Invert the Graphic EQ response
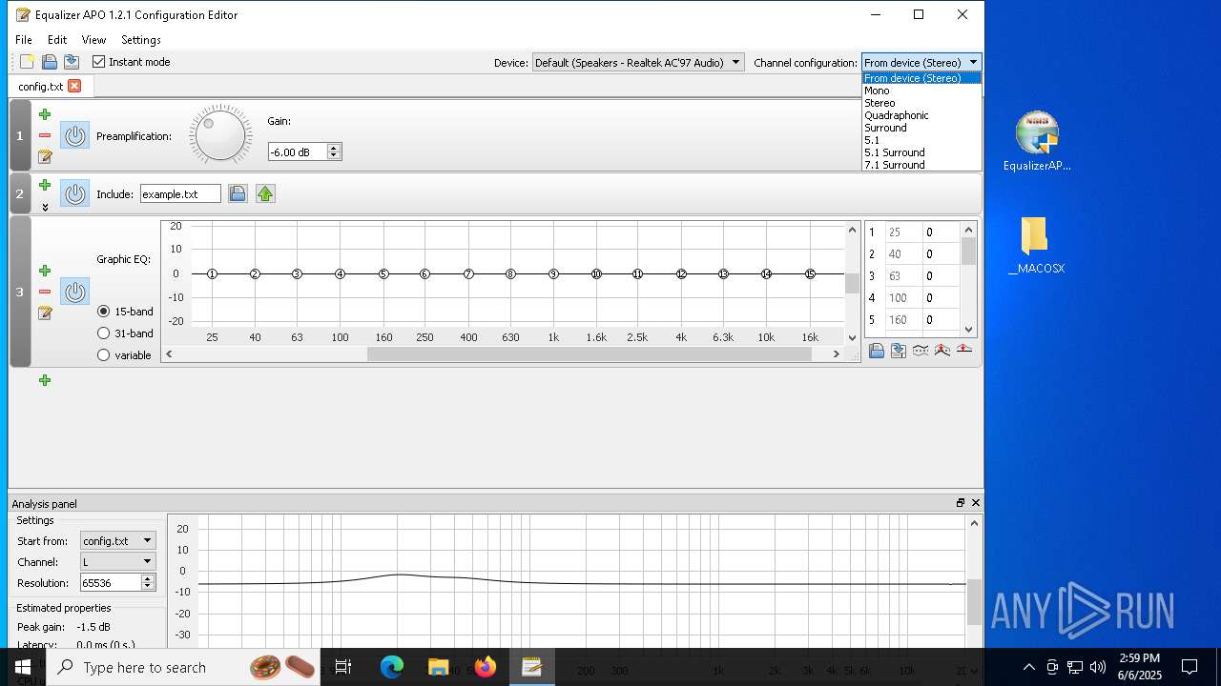This screenshot has width=1221, height=686. pos(921,351)
